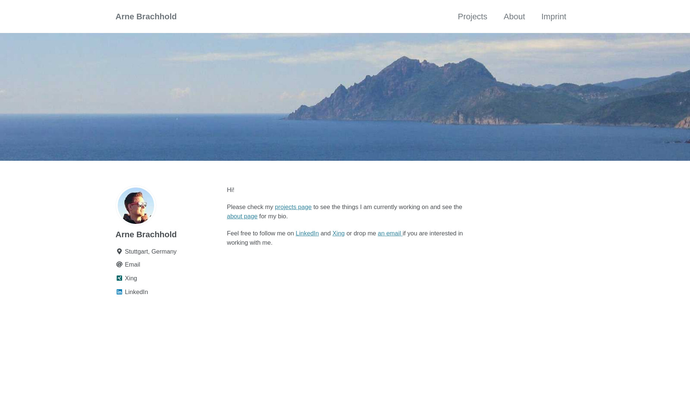The height and width of the screenshot is (401, 690).
Task: Click the Xing logo icon in sidebar
Action: click(119, 278)
